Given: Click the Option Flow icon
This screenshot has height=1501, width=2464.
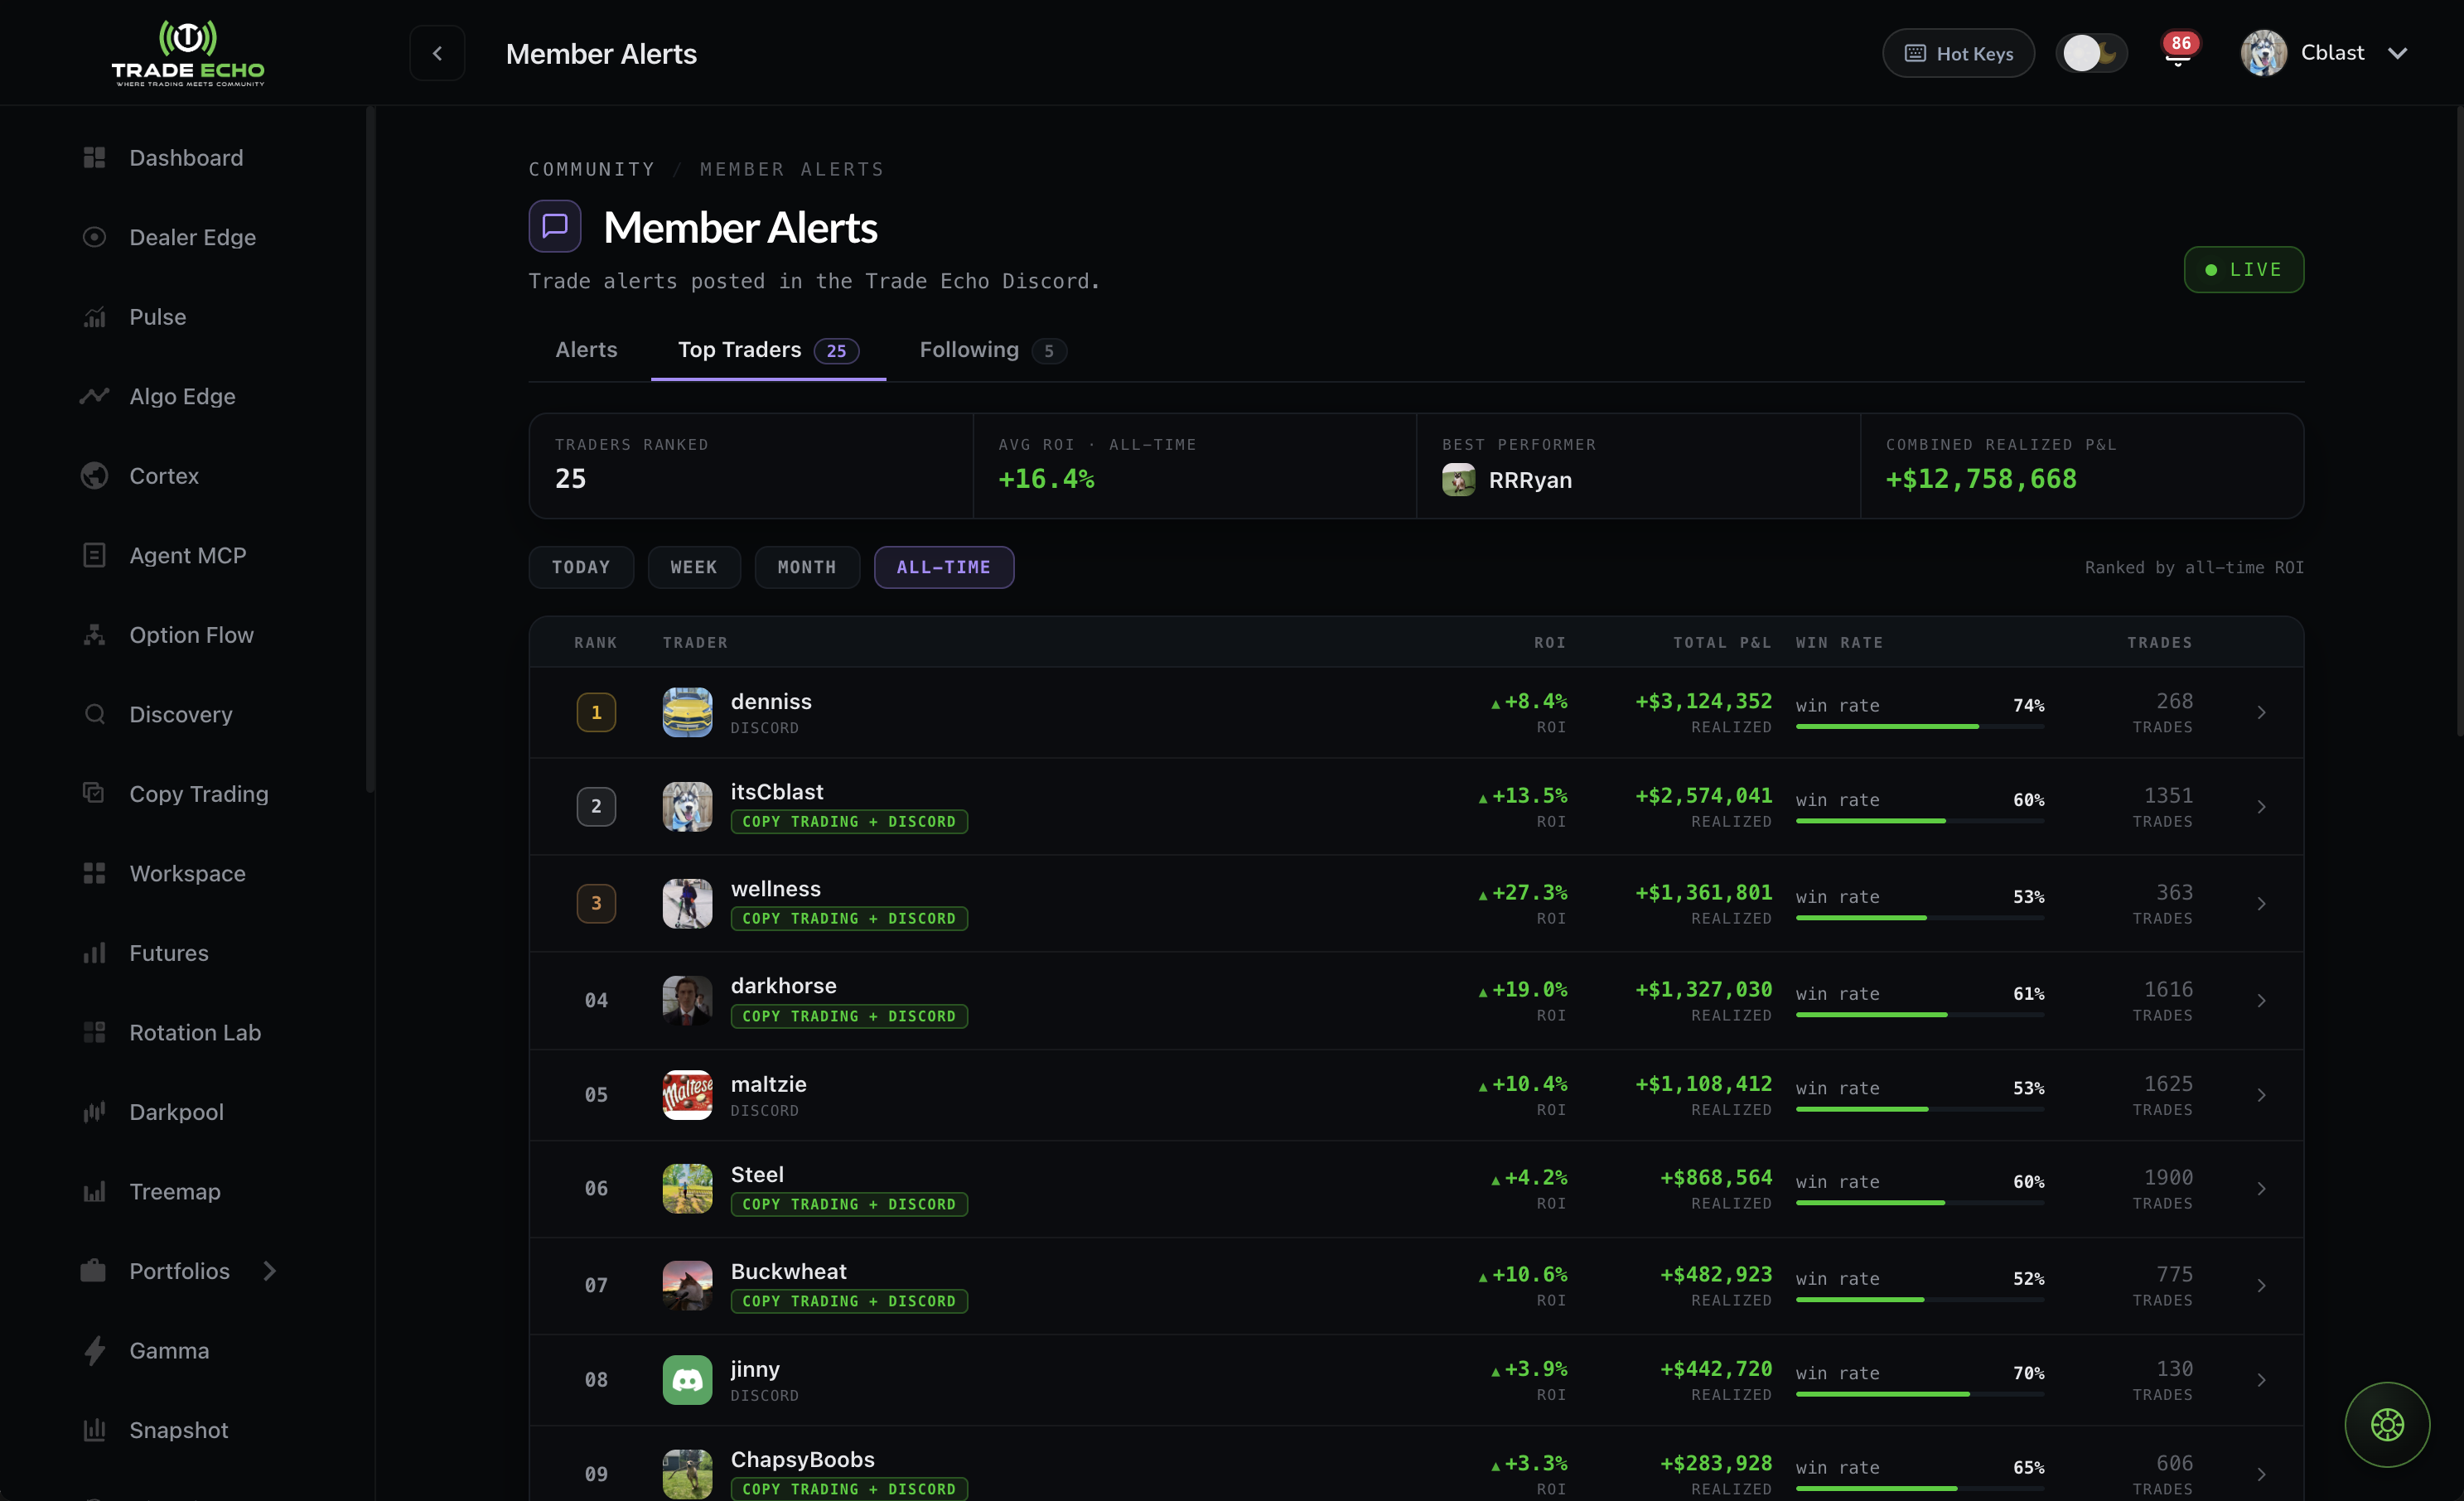Looking at the screenshot, I should (94, 635).
